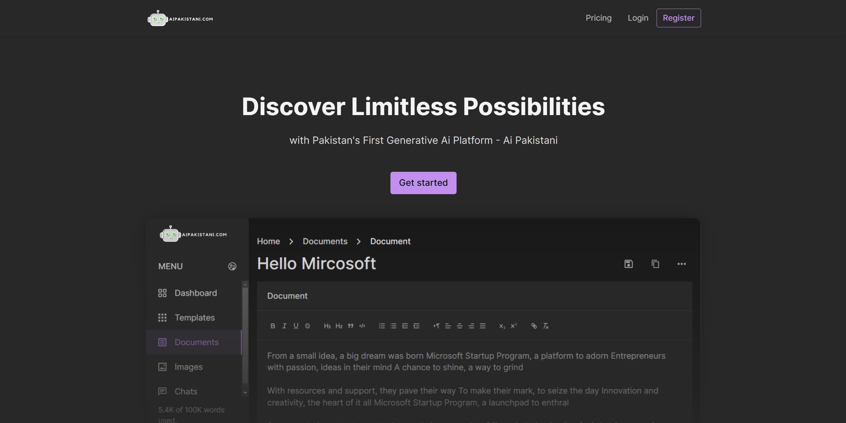Navigate to Templates section
The width and height of the screenshot is (846, 423).
194,317
